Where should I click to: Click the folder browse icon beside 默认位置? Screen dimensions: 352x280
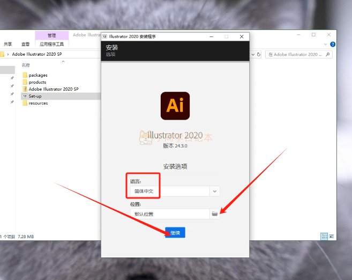click(215, 213)
